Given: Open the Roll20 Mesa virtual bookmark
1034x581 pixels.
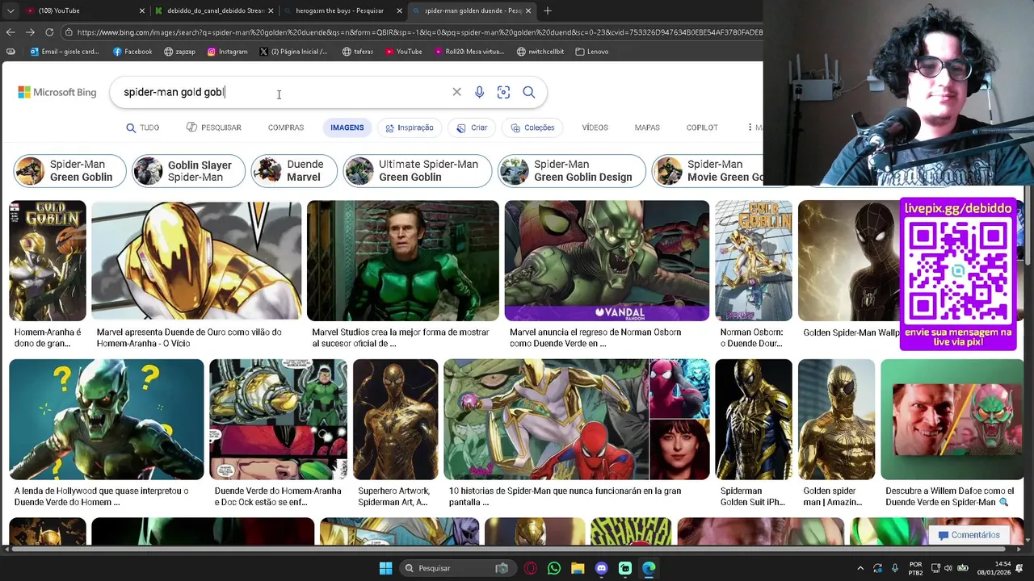Looking at the screenshot, I should tap(469, 52).
